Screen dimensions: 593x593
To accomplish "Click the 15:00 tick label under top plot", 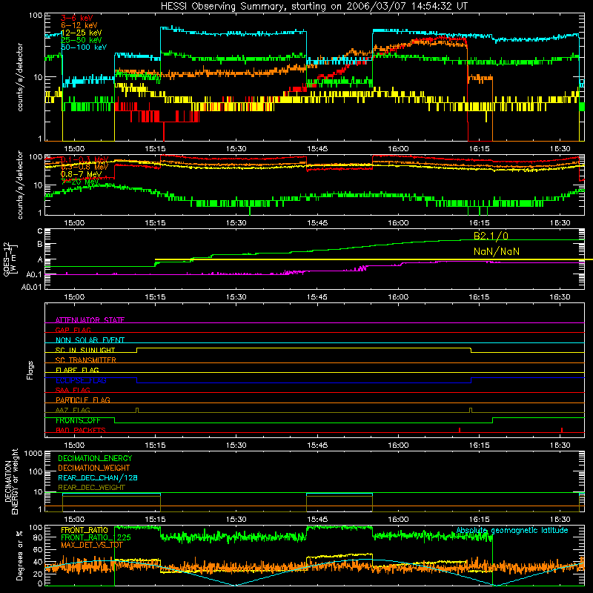I will tap(74, 149).
